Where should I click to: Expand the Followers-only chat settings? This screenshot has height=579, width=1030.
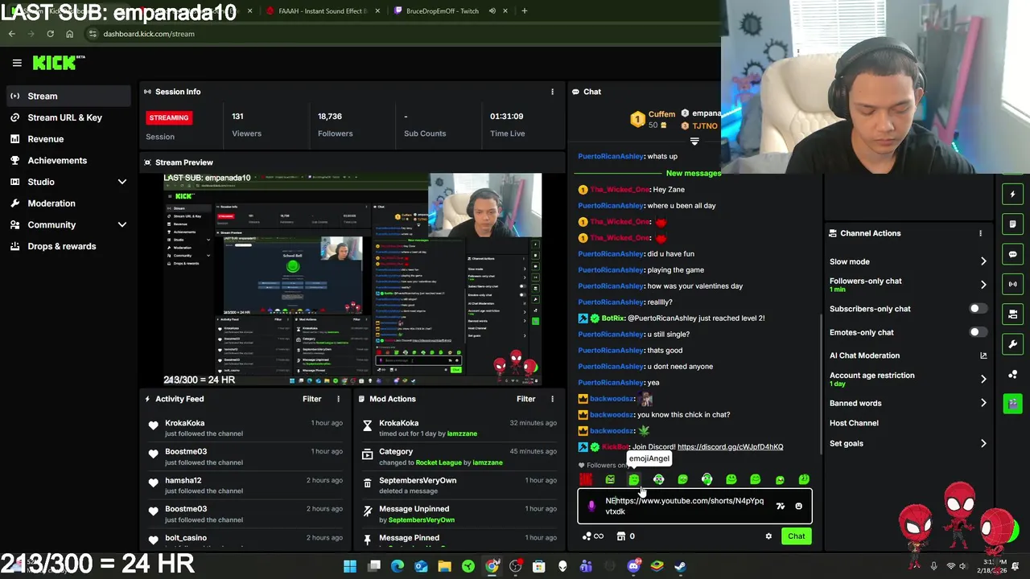tap(983, 285)
